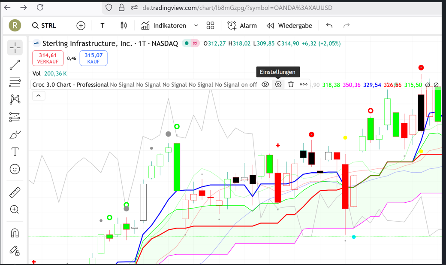446x265 pixels.
Task: Select the trend line drawing tool
Action: (x=15, y=65)
